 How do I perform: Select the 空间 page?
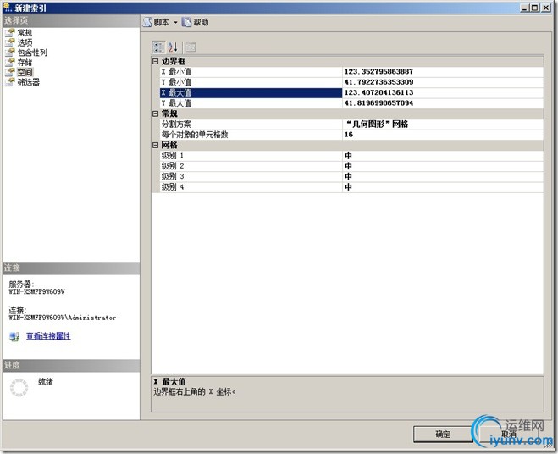pos(25,72)
